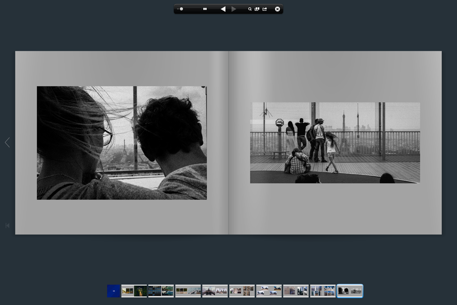Open the third spread thumbnail
The image size is (457, 305).
click(x=161, y=291)
